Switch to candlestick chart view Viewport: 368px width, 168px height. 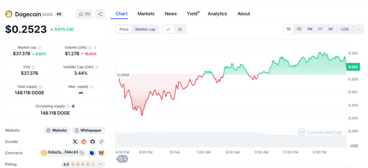[180, 29]
